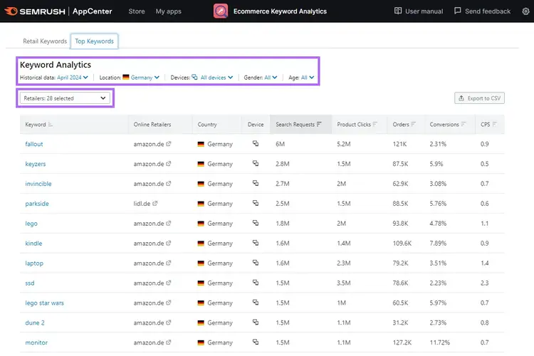Sort by Search Requests sort icon
534x356 pixels.
tap(319, 125)
